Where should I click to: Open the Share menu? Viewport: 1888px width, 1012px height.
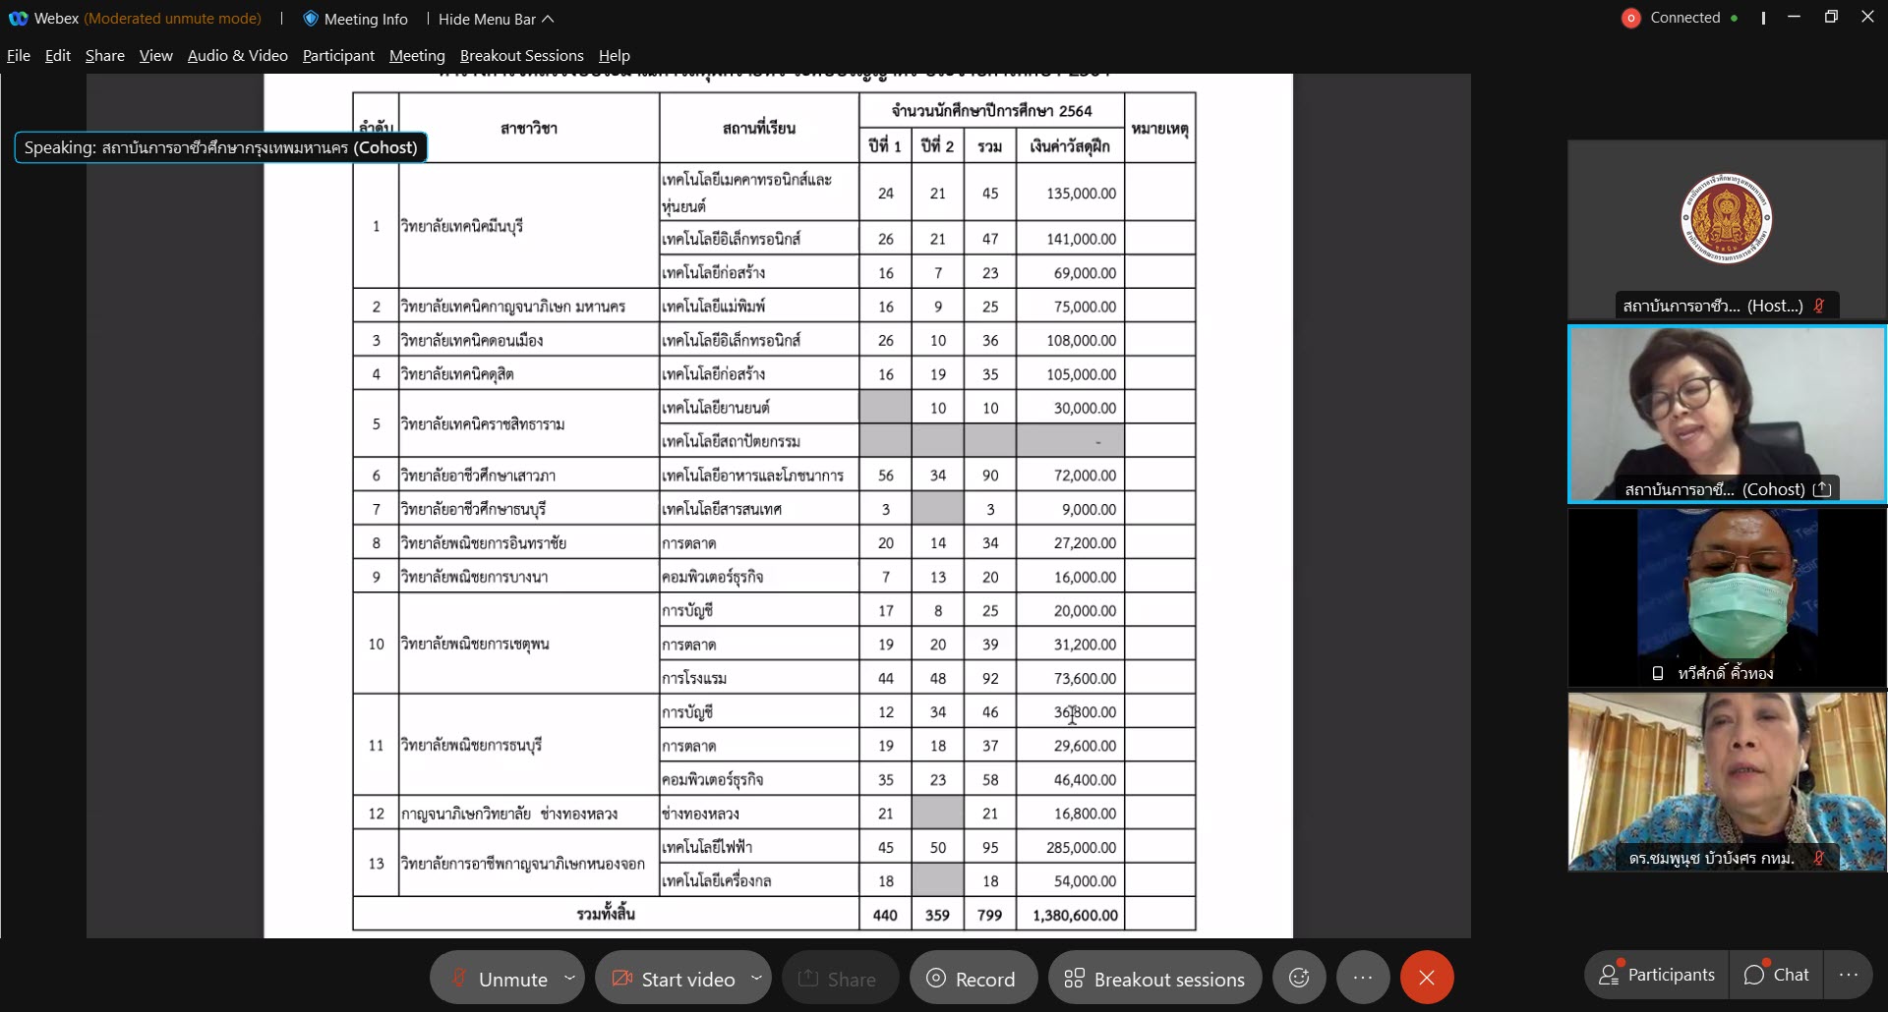click(x=105, y=55)
